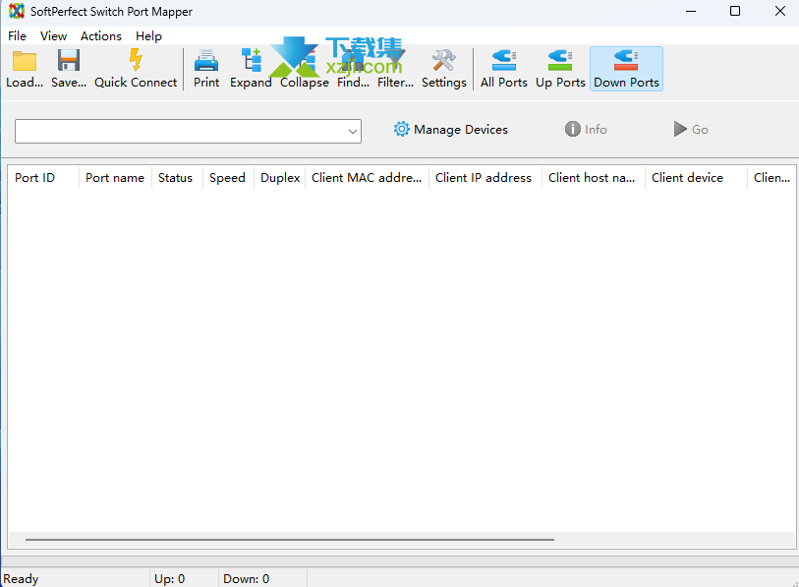
Task: Sort by Client device column header
Action: click(696, 178)
